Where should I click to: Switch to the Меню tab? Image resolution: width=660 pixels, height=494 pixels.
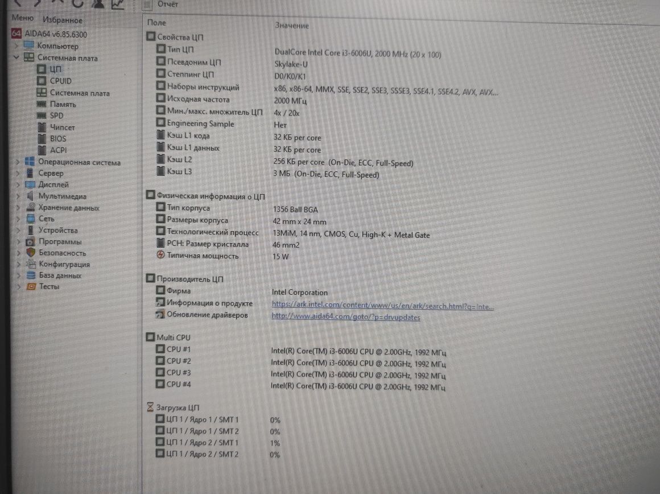pyautogui.click(x=22, y=18)
